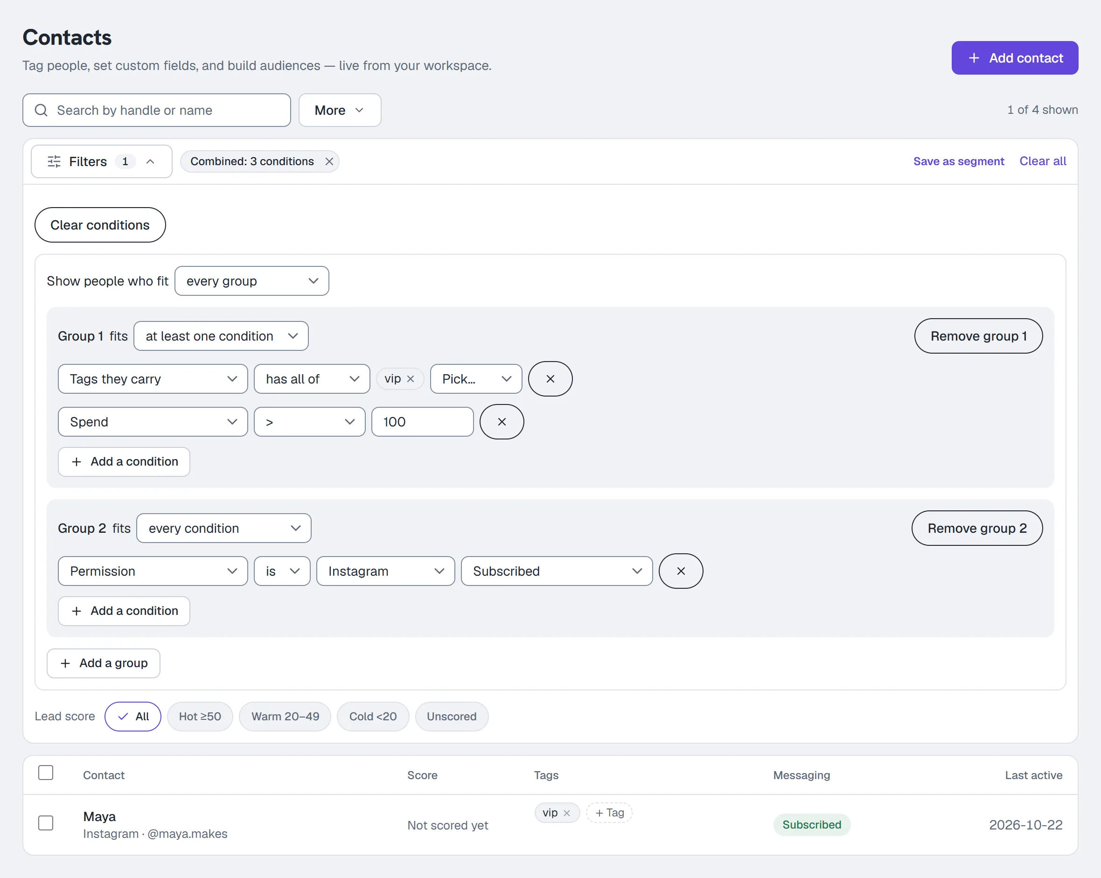Viewport: 1101px width, 878px height.
Task: Delete the Tags they carry condition row
Action: (x=550, y=379)
